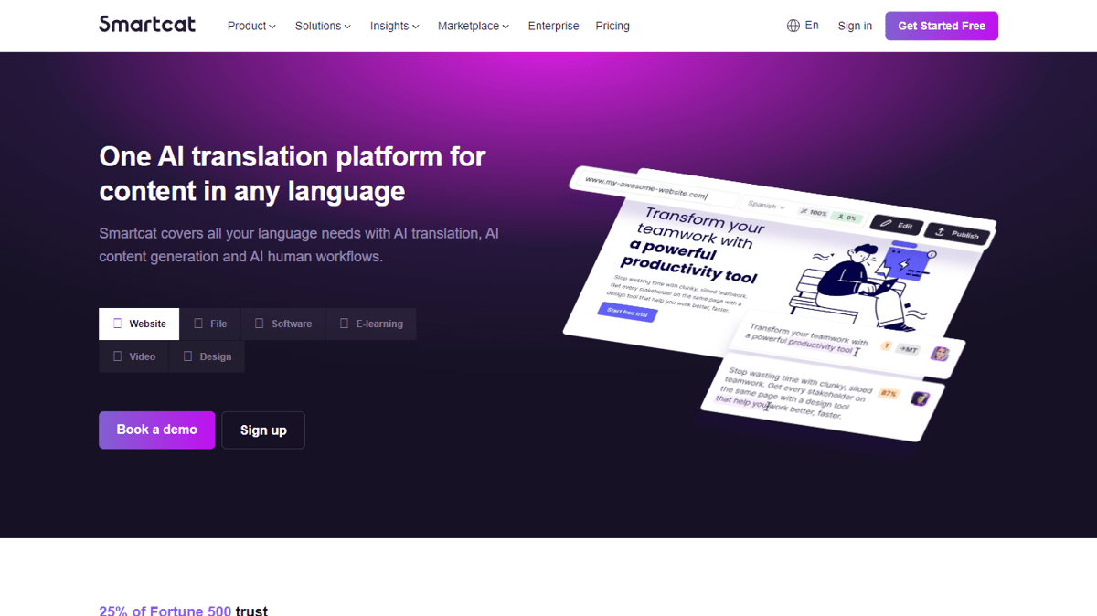Open the Enterprise page
1097x616 pixels.
pos(553,26)
